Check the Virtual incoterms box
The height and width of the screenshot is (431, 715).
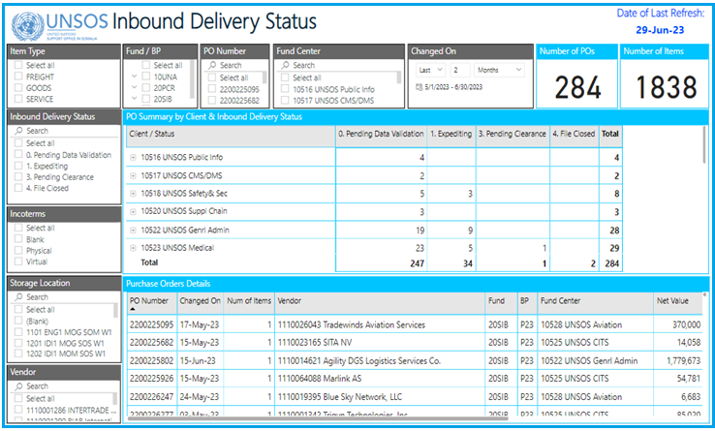(x=18, y=262)
